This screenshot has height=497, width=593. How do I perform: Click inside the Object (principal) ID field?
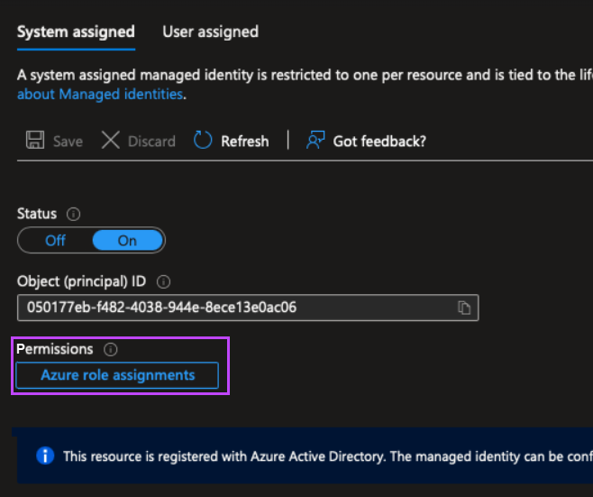coord(234,308)
